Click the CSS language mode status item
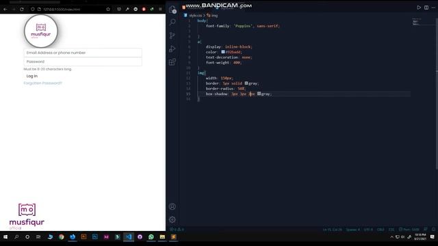The width and height of the screenshot is (438, 246). click(x=391, y=230)
